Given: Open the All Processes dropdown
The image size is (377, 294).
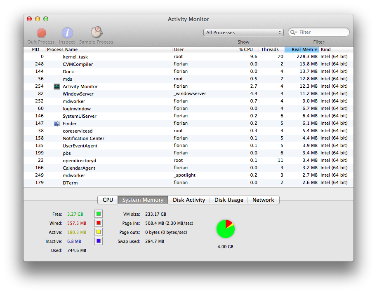Looking at the screenshot, I should point(243,33).
